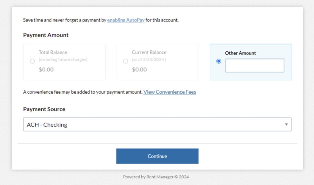Click the Payment Source heading
This screenshot has width=314, height=185.
tap(44, 109)
